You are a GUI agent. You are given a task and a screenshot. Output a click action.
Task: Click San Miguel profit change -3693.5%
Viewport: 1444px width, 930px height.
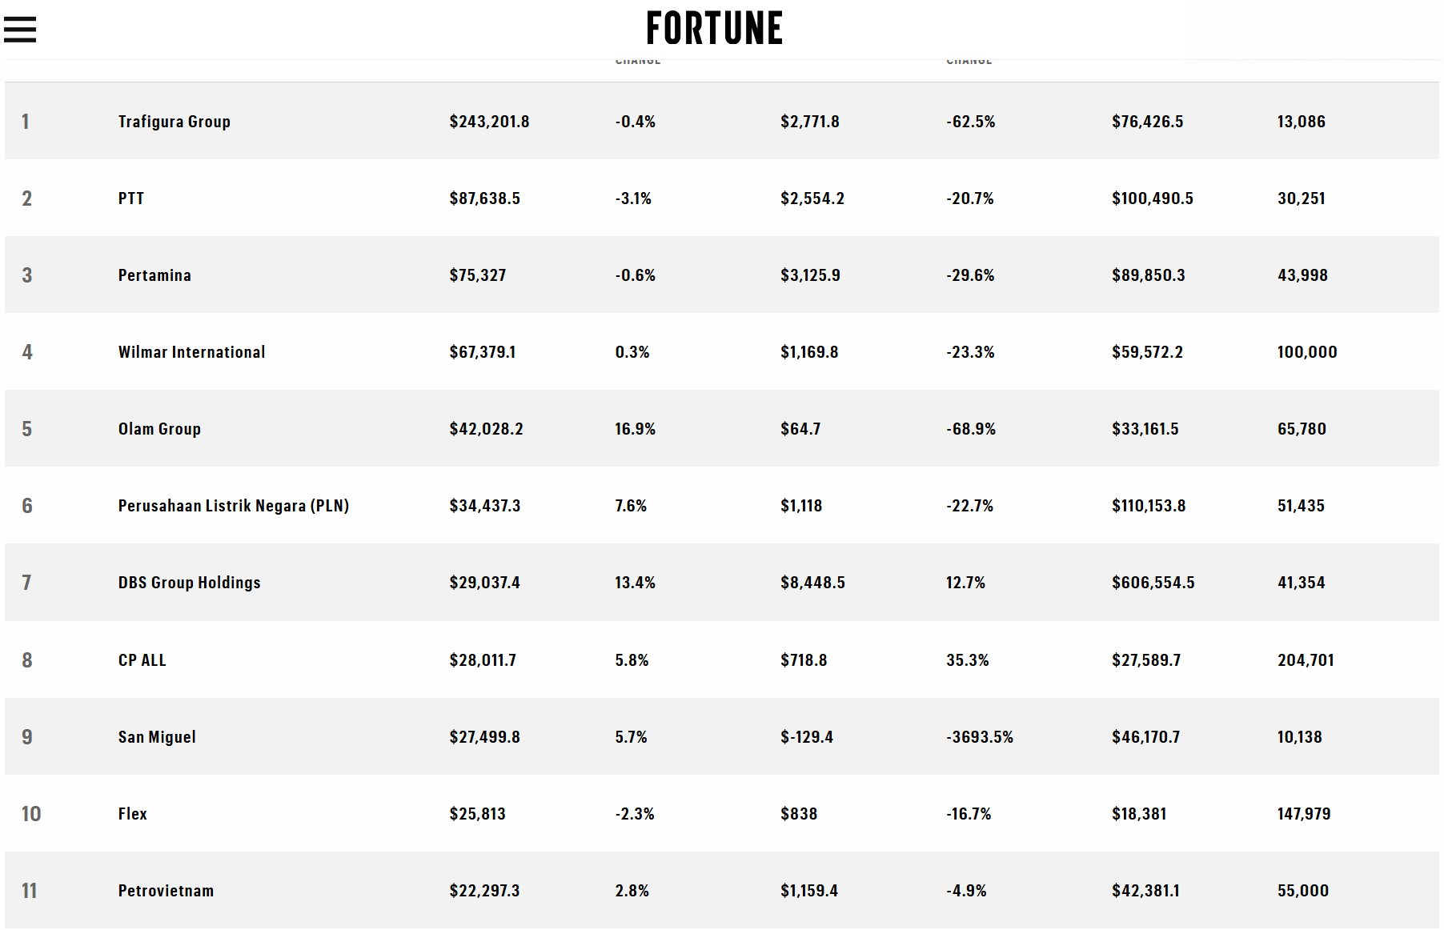coord(980,737)
